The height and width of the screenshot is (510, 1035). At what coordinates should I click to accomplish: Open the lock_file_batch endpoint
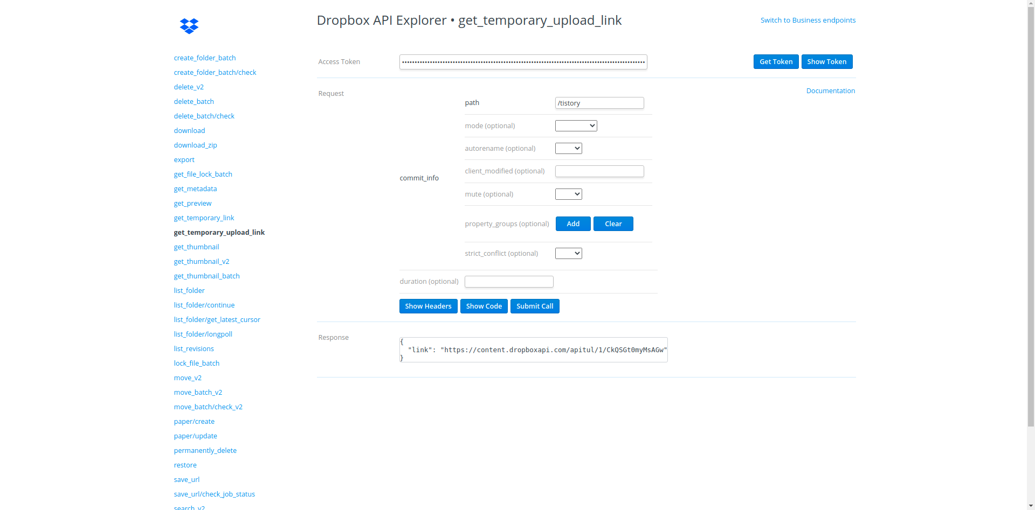click(x=196, y=363)
